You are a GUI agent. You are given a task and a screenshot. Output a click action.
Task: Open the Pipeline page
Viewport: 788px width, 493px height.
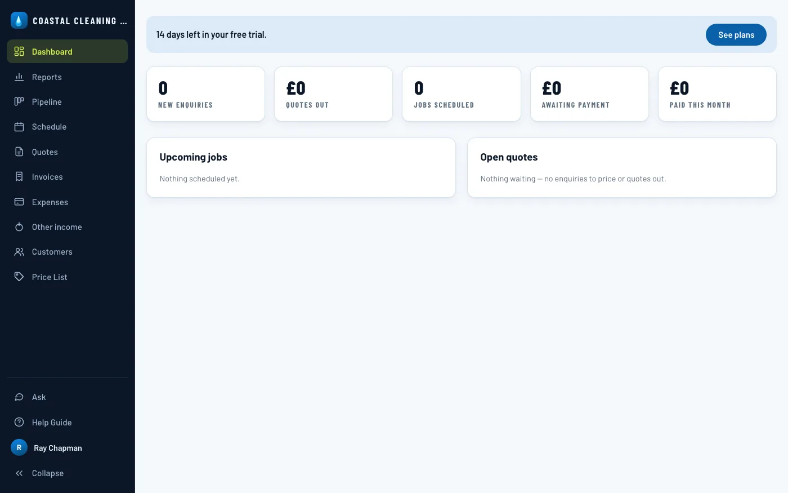click(x=68, y=102)
